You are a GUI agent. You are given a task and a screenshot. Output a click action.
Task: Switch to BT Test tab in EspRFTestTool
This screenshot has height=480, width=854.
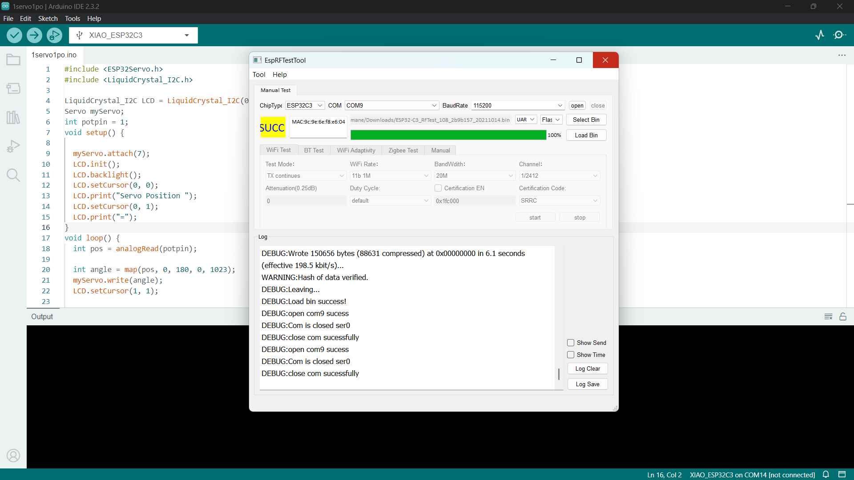pyautogui.click(x=314, y=150)
